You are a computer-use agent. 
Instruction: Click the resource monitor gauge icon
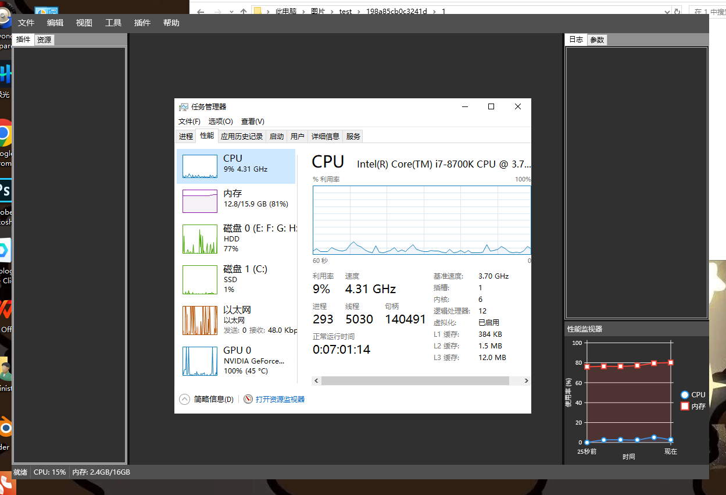click(248, 399)
